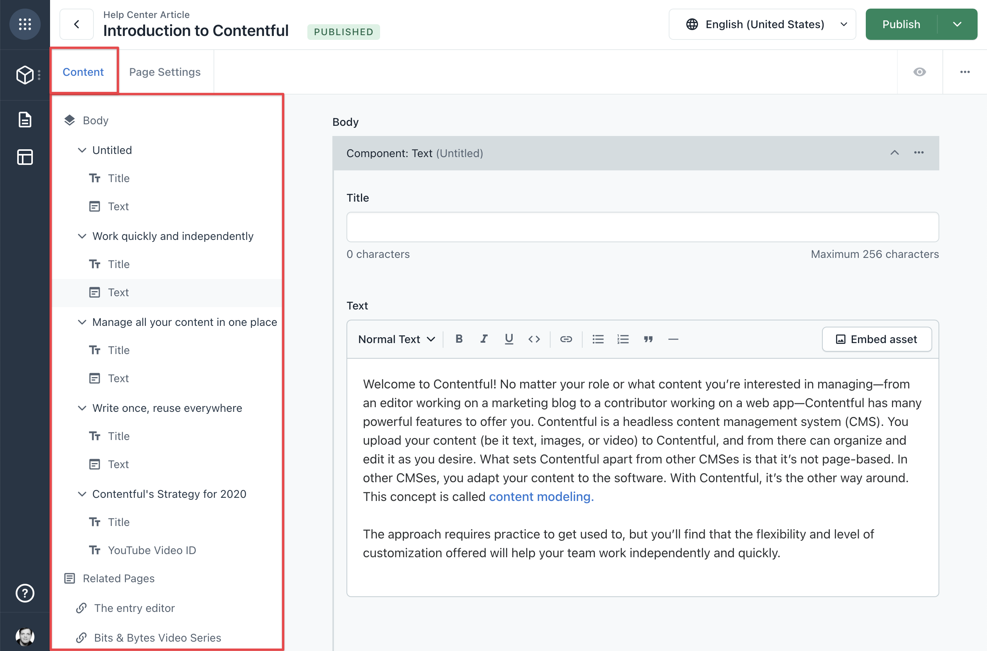
Task: Switch to the Page Settings tab
Action: pos(165,72)
